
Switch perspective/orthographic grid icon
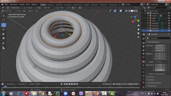[138, 37]
